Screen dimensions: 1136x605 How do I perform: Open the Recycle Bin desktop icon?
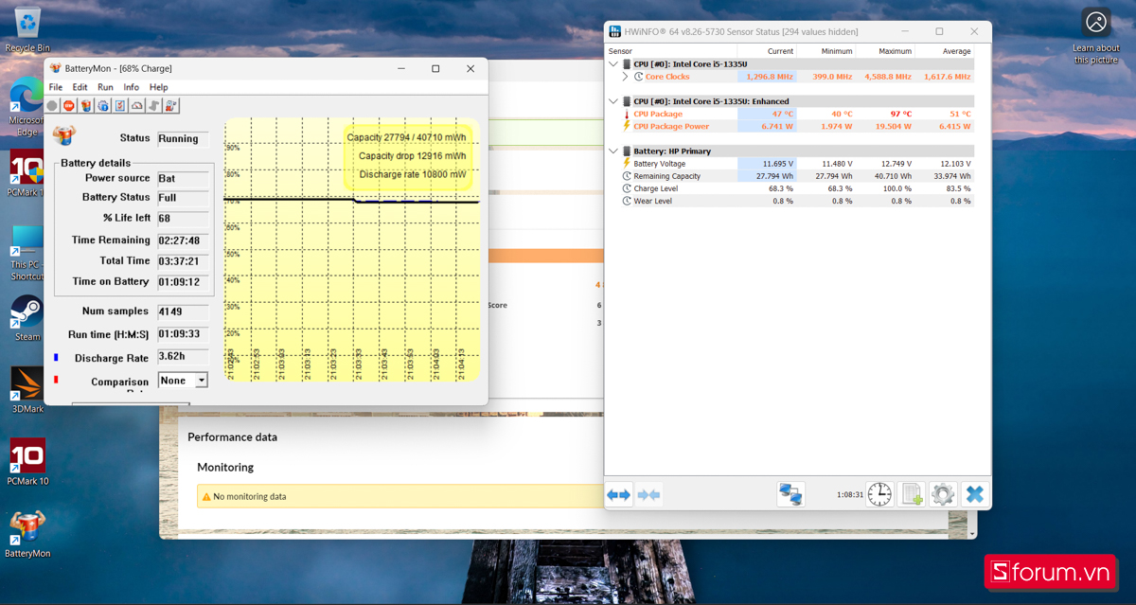pos(27,28)
